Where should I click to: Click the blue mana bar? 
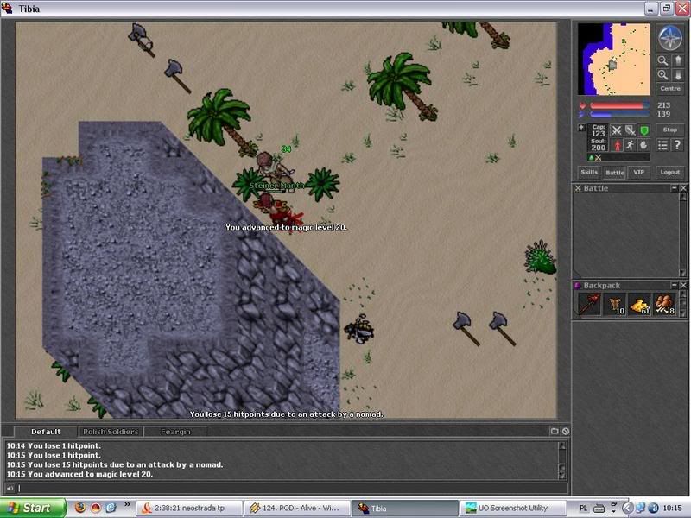click(619, 115)
